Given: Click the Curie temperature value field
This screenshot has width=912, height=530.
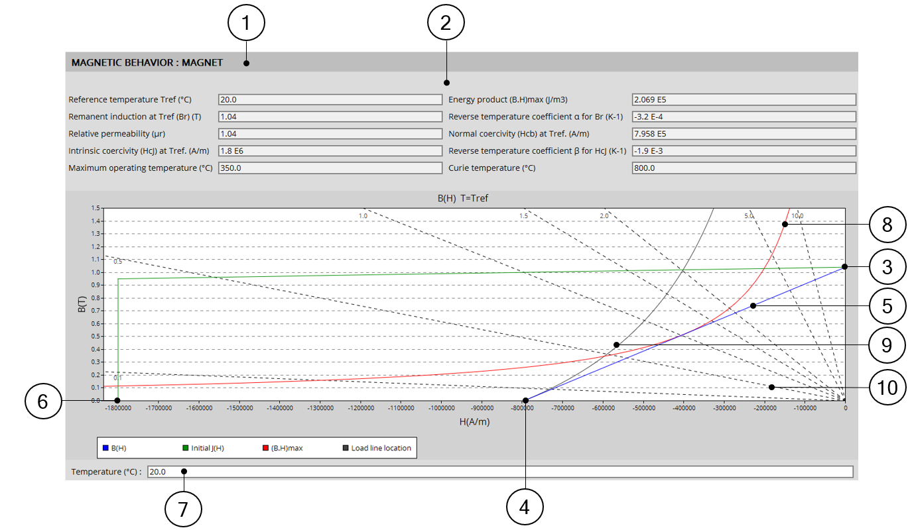Looking at the screenshot, I should [x=744, y=168].
